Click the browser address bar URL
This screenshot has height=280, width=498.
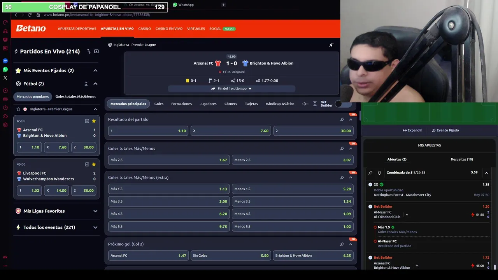point(97,15)
